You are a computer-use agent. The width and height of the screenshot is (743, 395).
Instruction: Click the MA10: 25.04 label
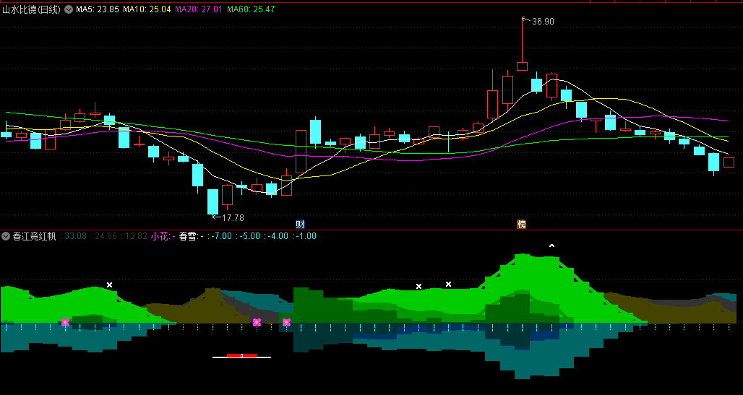pos(147,9)
